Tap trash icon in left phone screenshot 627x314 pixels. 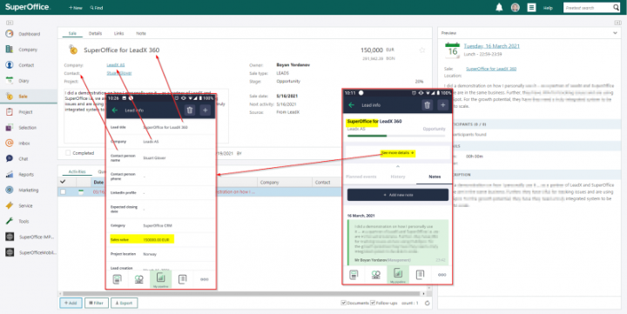[190, 110]
